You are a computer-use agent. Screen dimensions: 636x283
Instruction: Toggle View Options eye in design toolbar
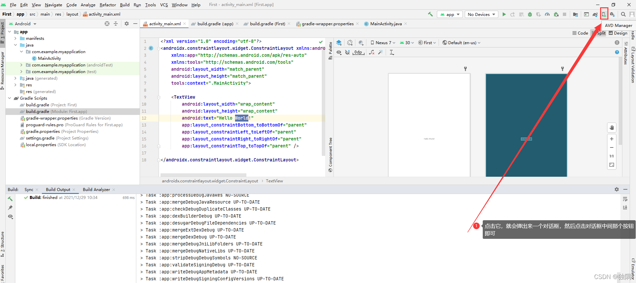click(x=339, y=52)
